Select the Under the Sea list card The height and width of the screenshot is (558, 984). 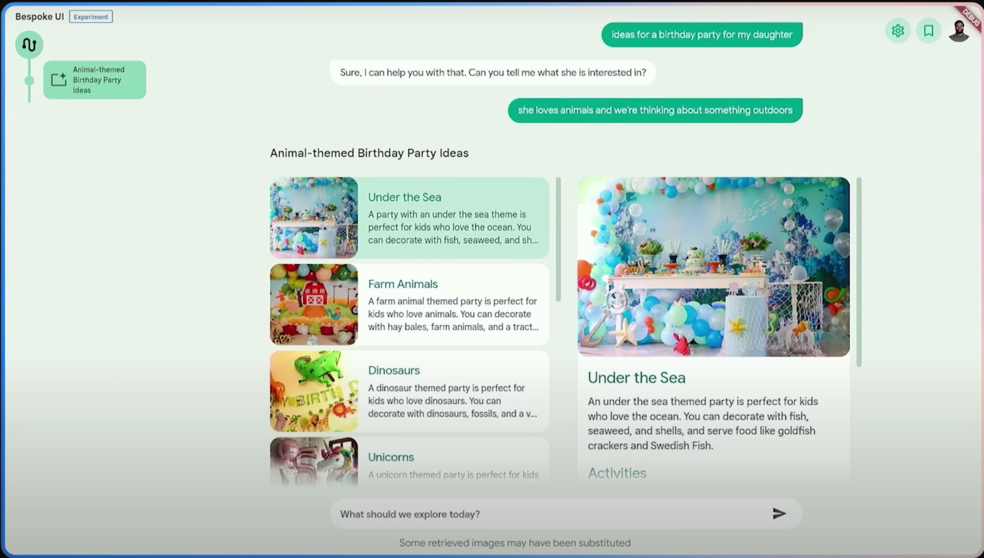[x=453, y=218]
